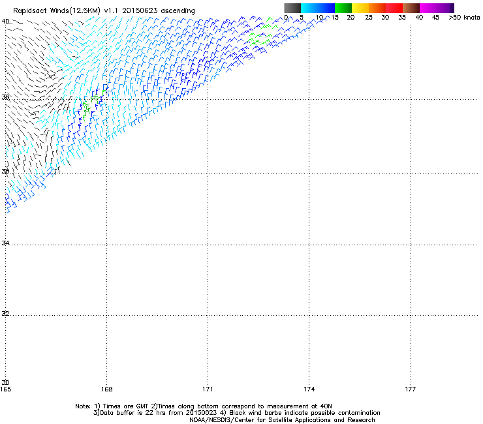Click the latitude axis label '32'
The image size is (483, 424).
pos(5,314)
